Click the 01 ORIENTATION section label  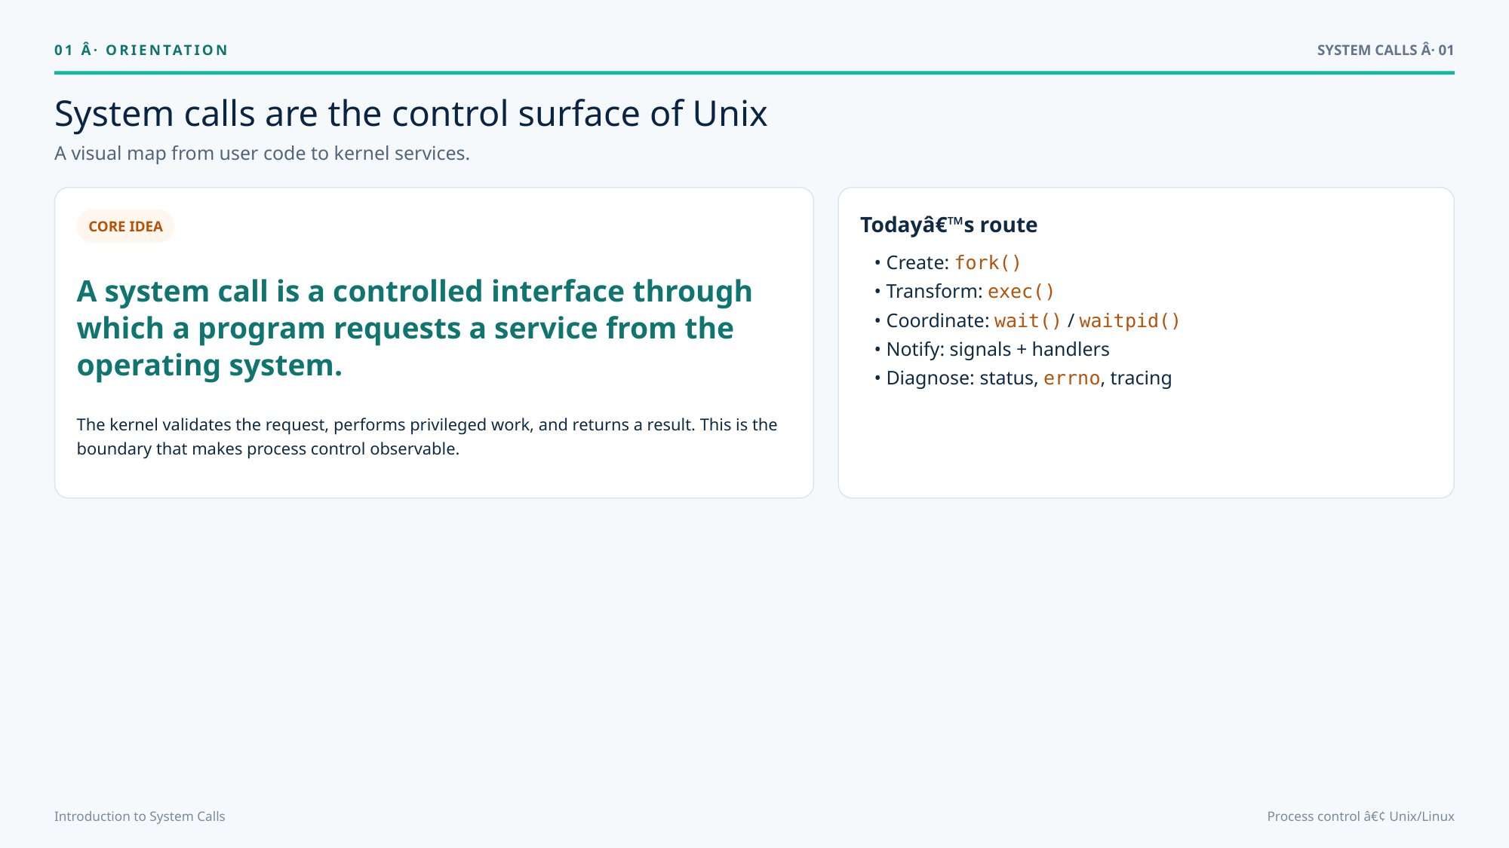pos(141,50)
